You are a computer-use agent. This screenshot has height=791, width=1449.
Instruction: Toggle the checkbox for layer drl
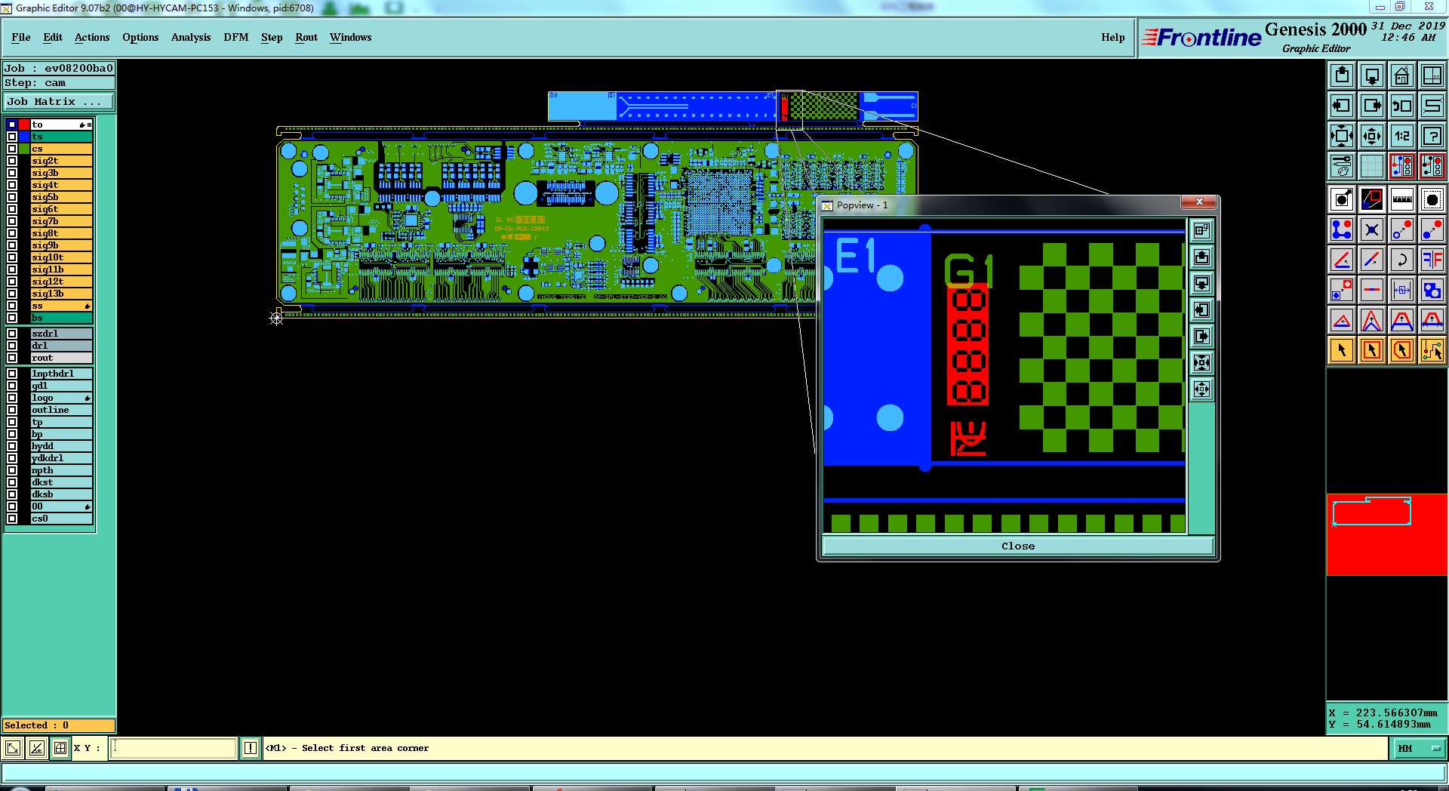pyautogui.click(x=12, y=346)
